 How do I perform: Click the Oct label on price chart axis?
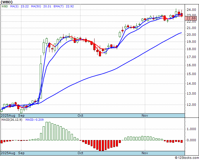coord(80,115)
